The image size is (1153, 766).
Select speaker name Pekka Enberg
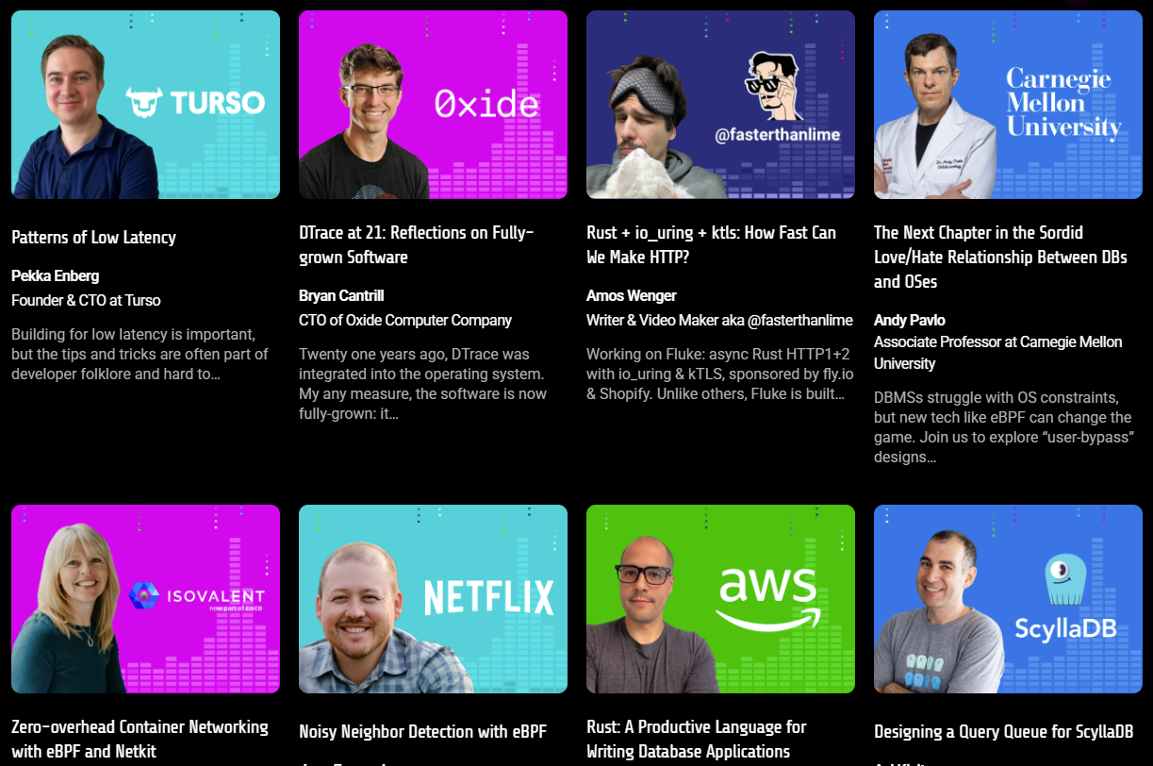(55, 276)
